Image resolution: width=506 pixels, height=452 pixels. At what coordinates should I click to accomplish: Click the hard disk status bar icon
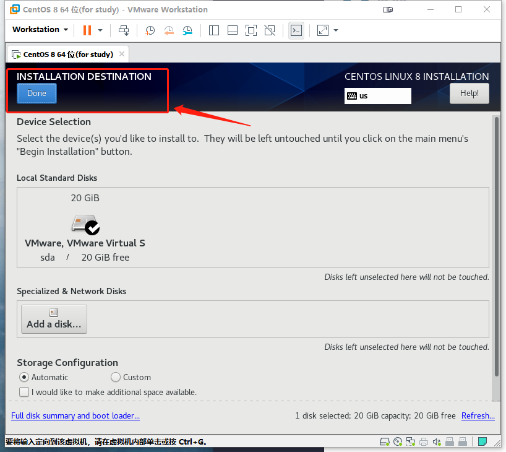385,441
